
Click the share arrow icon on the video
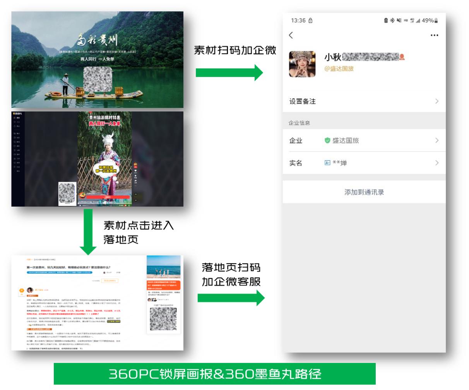[x=136, y=181]
